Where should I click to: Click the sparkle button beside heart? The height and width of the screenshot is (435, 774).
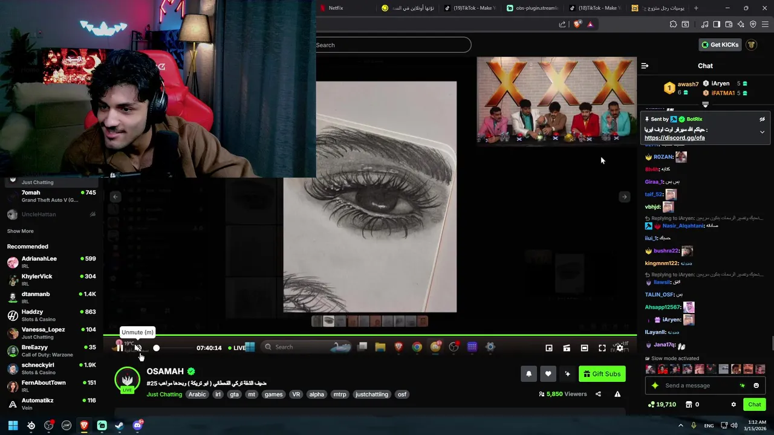tap(567, 374)
